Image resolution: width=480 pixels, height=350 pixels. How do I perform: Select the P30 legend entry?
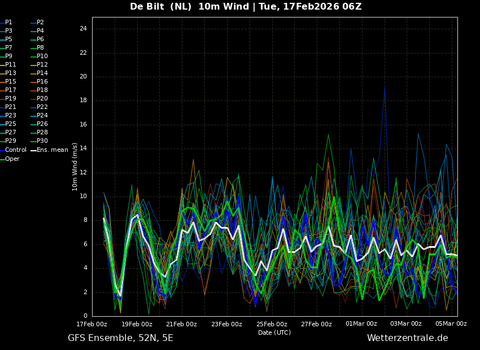pos(42,141)
